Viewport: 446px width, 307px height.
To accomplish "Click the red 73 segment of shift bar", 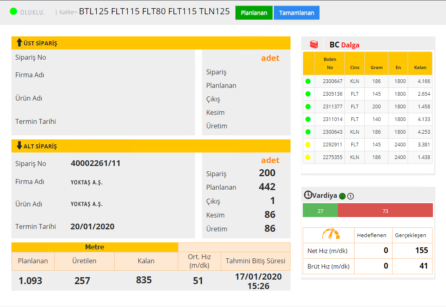I will pyautogui.click(x=385, y=211).
